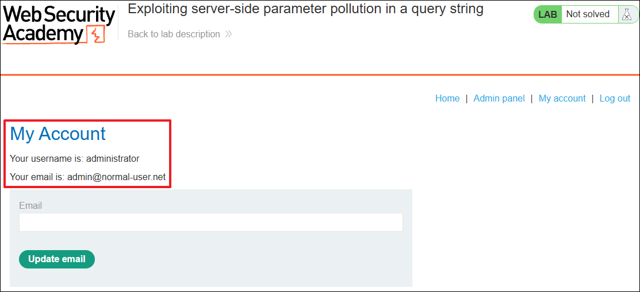Submit with Update email button

(57, 259)
